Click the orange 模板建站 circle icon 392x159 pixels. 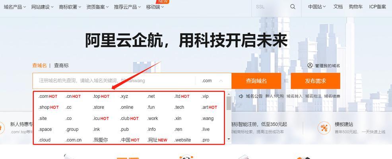coord(324,128)
